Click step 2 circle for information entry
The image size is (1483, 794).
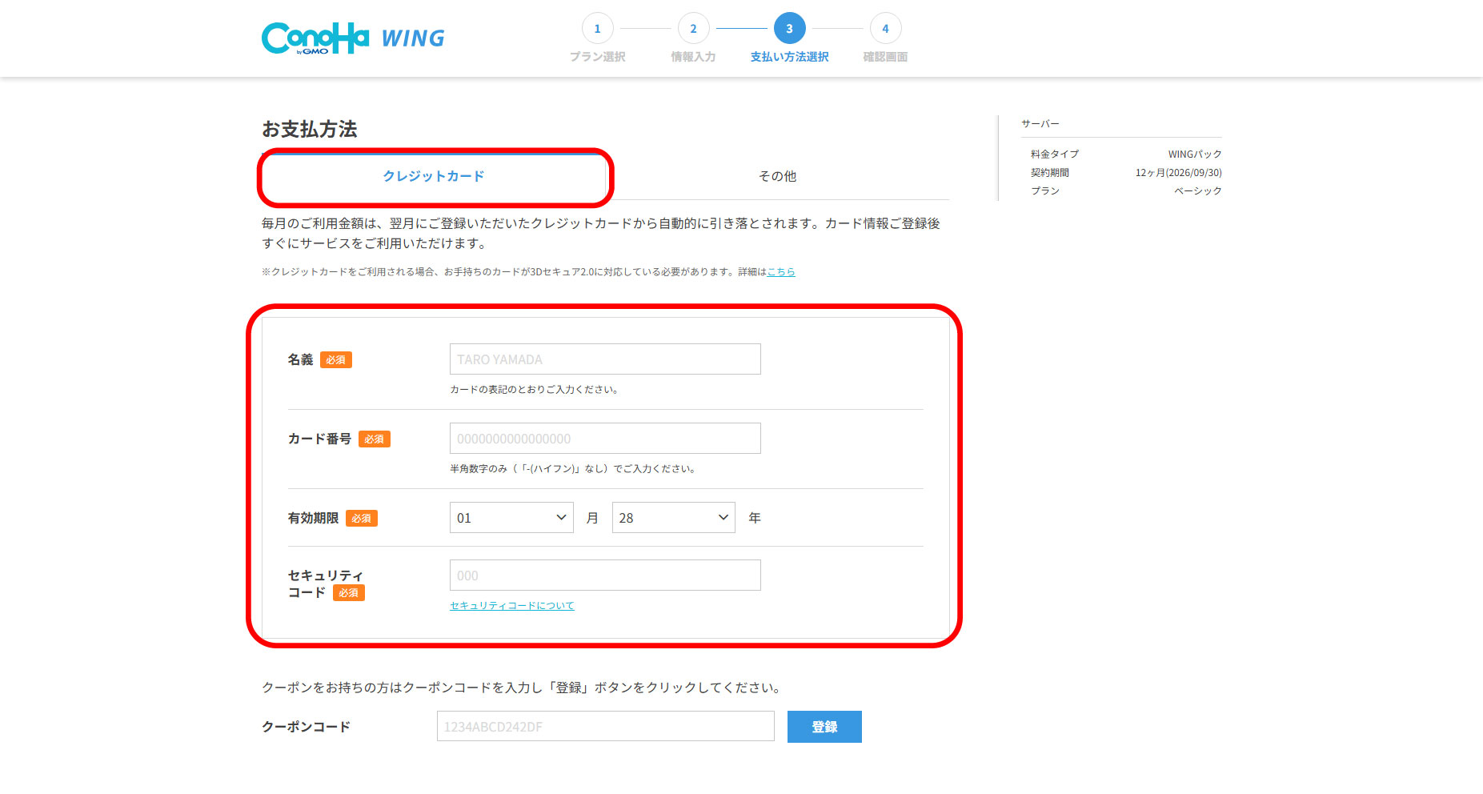pyautogui.click(x=693, y=29)
